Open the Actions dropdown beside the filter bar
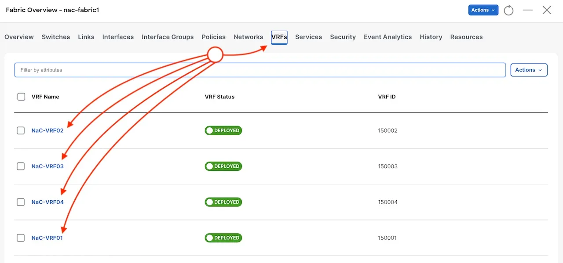Viewport: 563px width, 263px height. pyautogui.click(x=529, y=70)
